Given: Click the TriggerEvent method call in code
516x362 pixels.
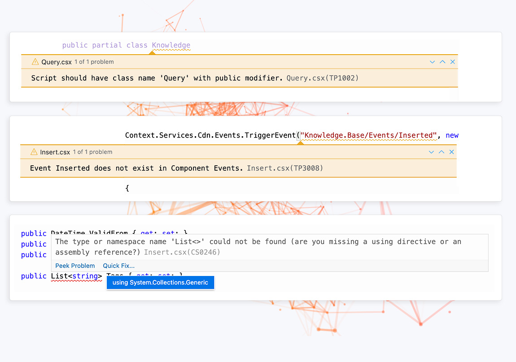Looking at the screenshot, I should [270, 135].
